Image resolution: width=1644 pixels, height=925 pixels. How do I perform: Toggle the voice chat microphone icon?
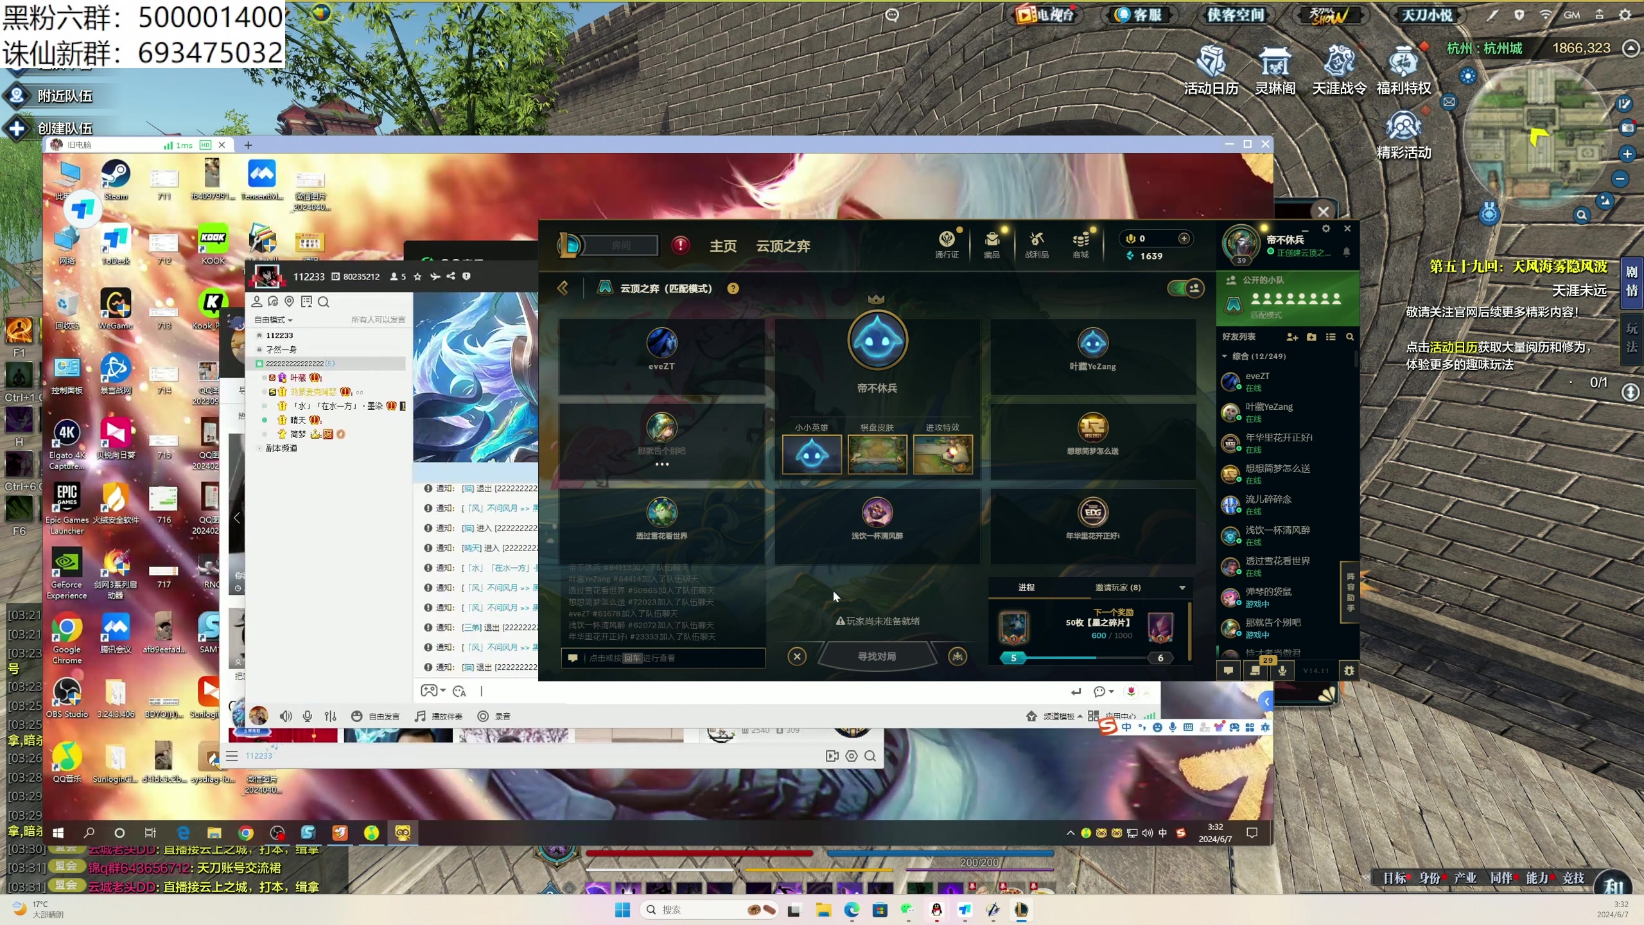(308, 716)
